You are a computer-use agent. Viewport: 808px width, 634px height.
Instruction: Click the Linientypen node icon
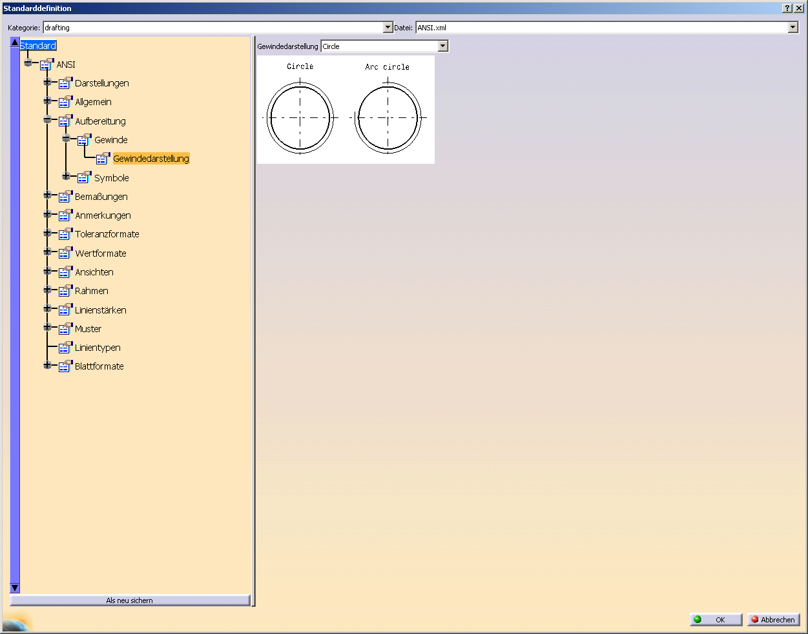tap(65, 348)
